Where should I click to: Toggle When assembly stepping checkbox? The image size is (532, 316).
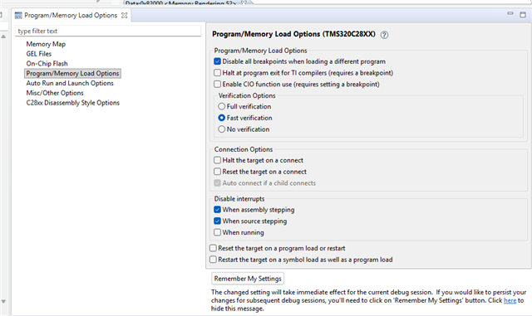218,209
